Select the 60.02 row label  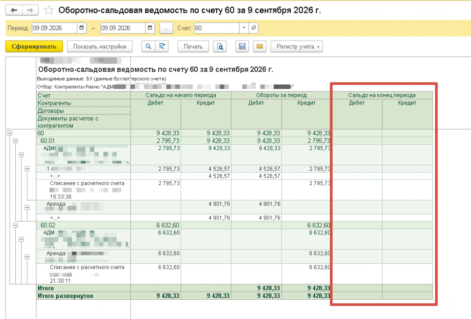click(x=48, y=225)
